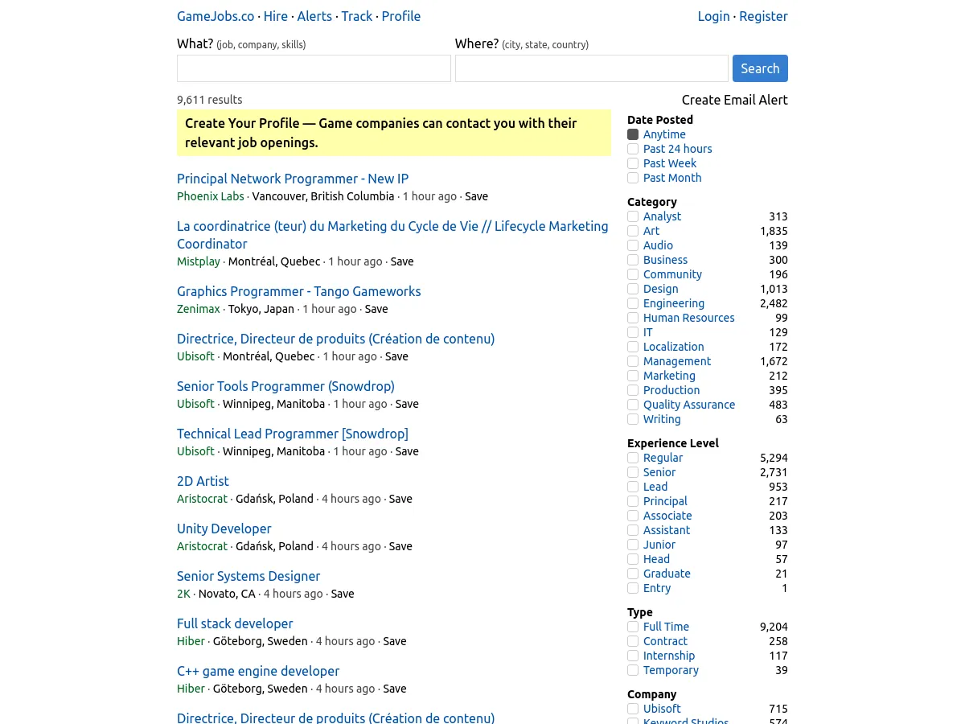Open the Track navigation link
Image resolution: width=965 pixels, height=724 pixels.
pyautogui.click(x=356, y=16)
